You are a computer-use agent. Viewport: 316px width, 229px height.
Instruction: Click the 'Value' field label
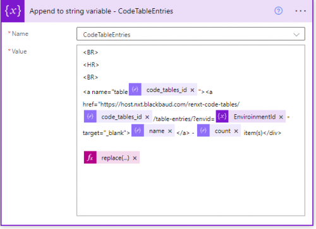tap(19, 52)
